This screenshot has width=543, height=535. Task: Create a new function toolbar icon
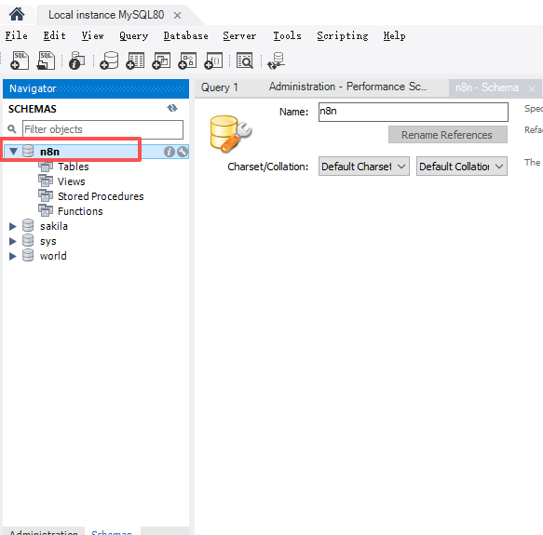pyautogui.click(x=213, y=60)
